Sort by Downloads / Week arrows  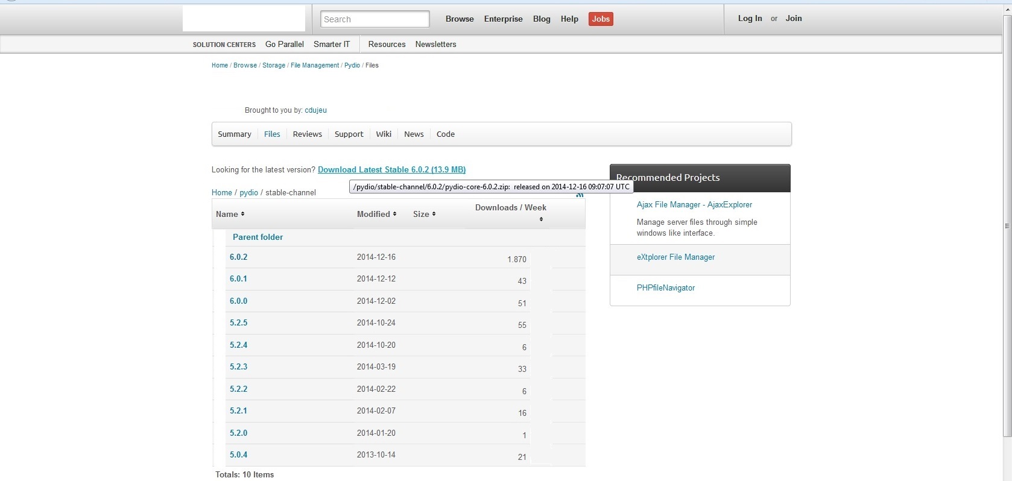(x=541, y=219)
